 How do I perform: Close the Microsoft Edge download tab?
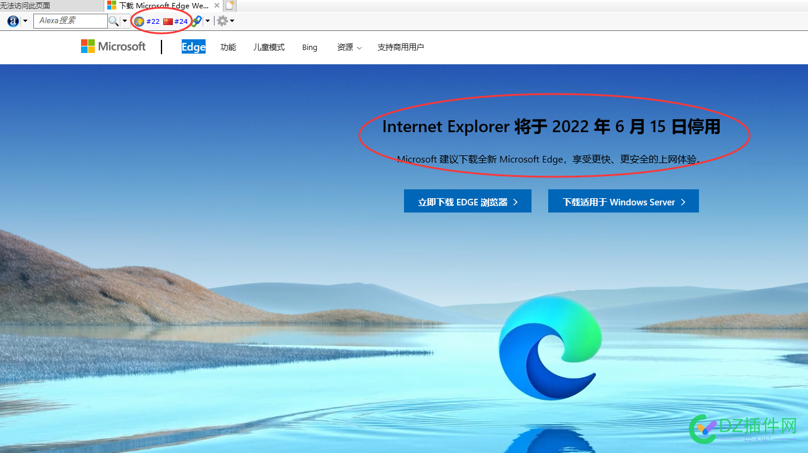[x=217, y=5]
